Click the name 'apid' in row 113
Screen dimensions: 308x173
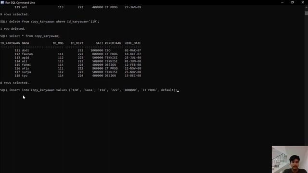pyautogui.click(x=26, y=58)
